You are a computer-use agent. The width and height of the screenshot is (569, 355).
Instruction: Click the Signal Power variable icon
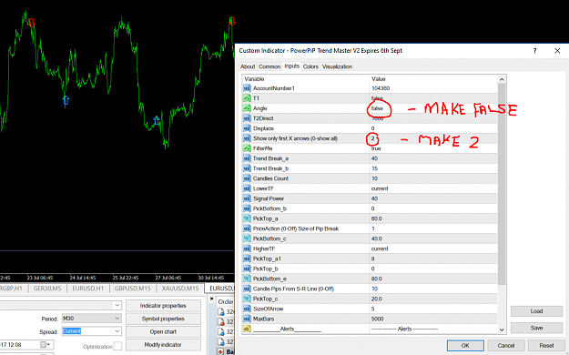(x=247, y=198)
